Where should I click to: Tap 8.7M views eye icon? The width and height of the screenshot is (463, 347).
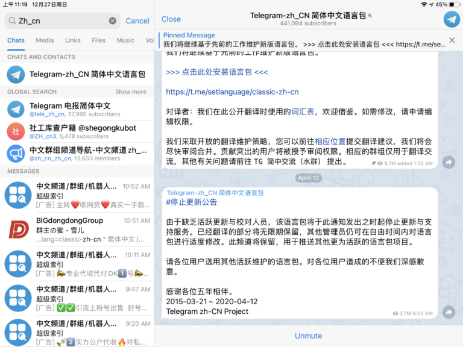380,163
